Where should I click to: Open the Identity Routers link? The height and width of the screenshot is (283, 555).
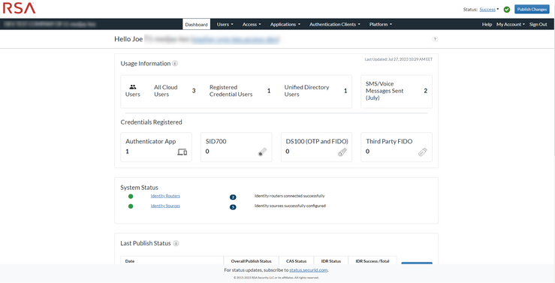click(x=165, y=196)
